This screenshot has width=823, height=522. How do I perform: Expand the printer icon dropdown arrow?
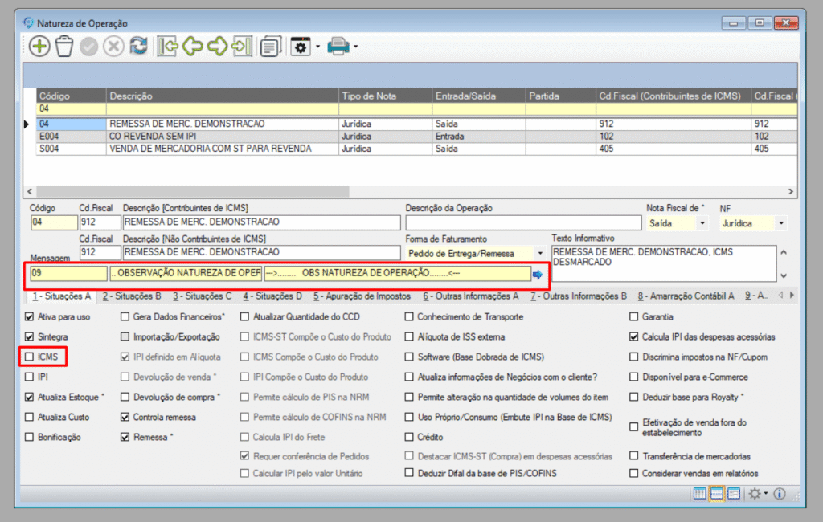tap(355, 47)
